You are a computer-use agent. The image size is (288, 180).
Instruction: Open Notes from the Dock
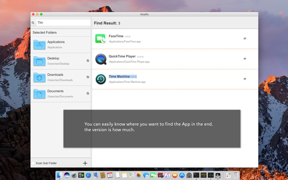124,175
